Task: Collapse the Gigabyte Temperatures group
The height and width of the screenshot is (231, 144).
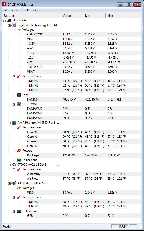Action: pos(14,76)
